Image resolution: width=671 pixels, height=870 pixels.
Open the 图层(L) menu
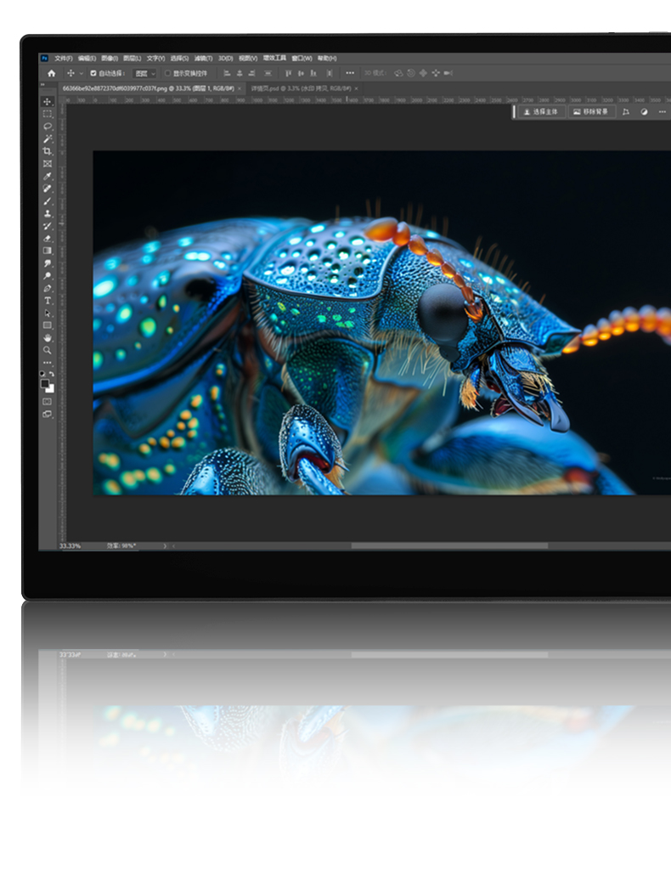[x=132, y=59]
